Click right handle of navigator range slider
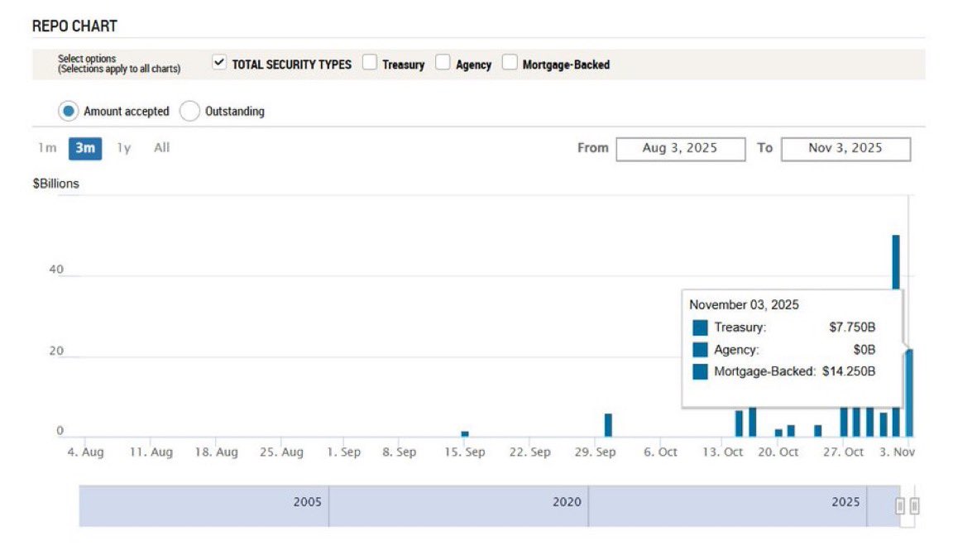Image resolution: width=953 pixels, height=545 pixels. 914,505
